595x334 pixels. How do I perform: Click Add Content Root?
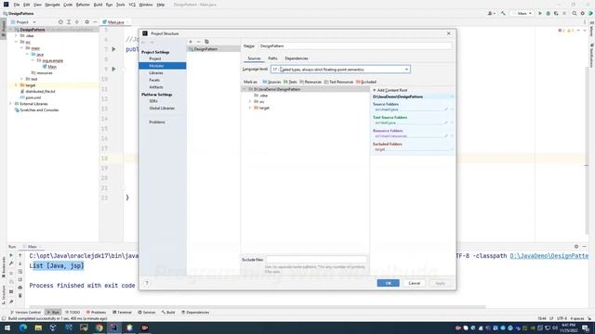click(390, 90)
